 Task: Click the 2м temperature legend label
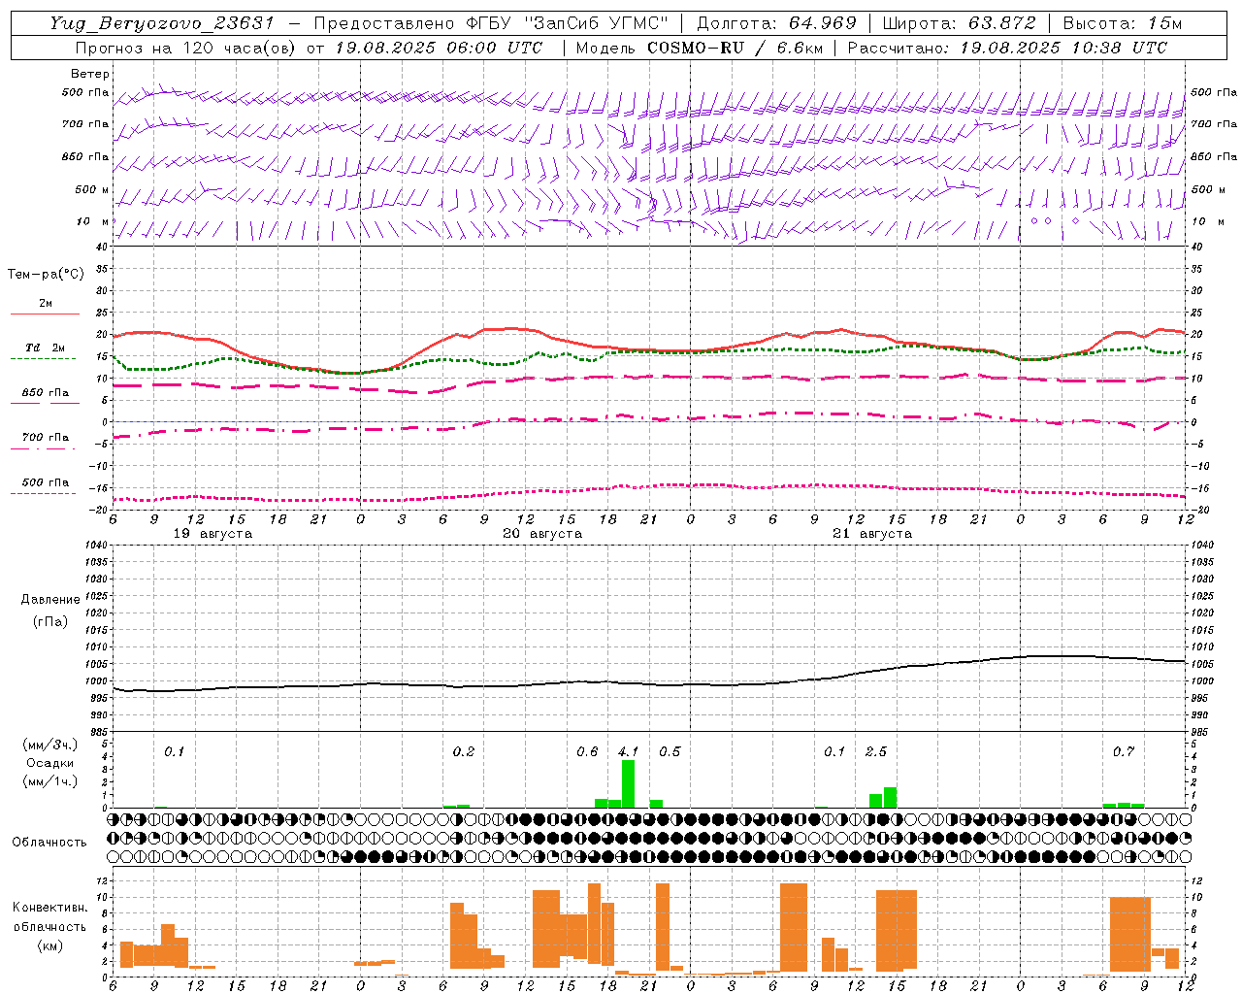(46, 303)
